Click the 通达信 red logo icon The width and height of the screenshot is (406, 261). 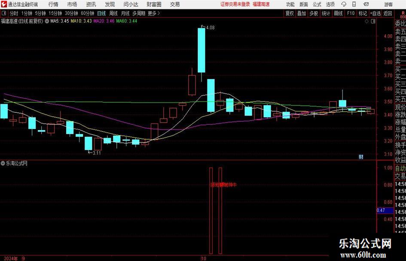coord(4,4)
